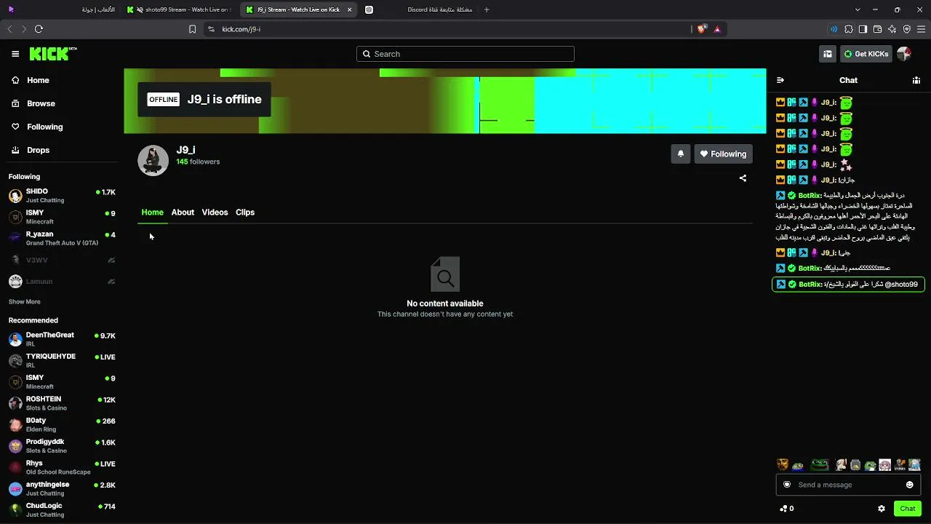
Task: Open browser main menu
Action: (922, 29)
